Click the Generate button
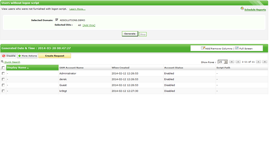 [130, 34]
